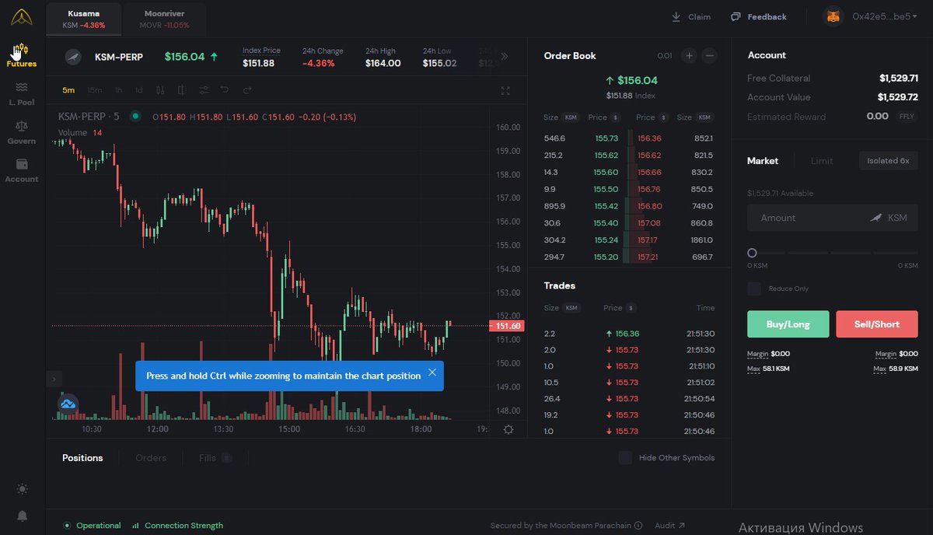Click the KSM-PERP market name

click(119, 57)
